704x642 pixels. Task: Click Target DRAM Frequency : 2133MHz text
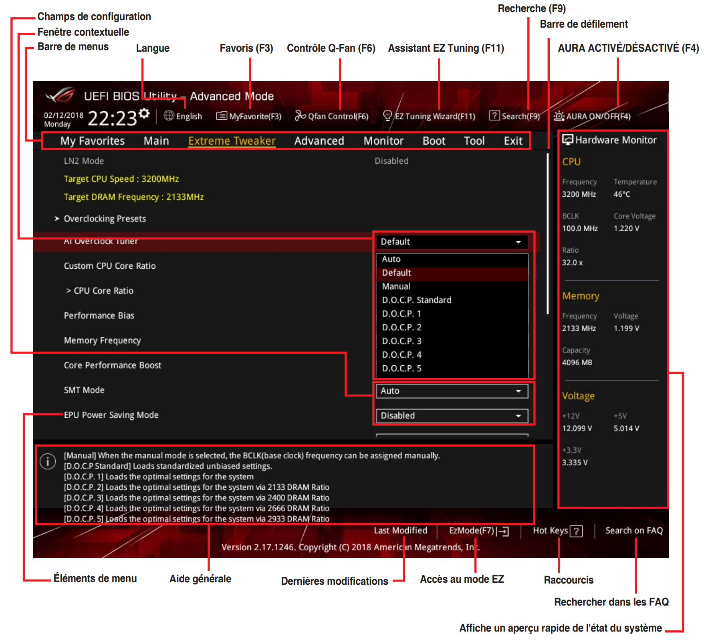click(134, 197)
